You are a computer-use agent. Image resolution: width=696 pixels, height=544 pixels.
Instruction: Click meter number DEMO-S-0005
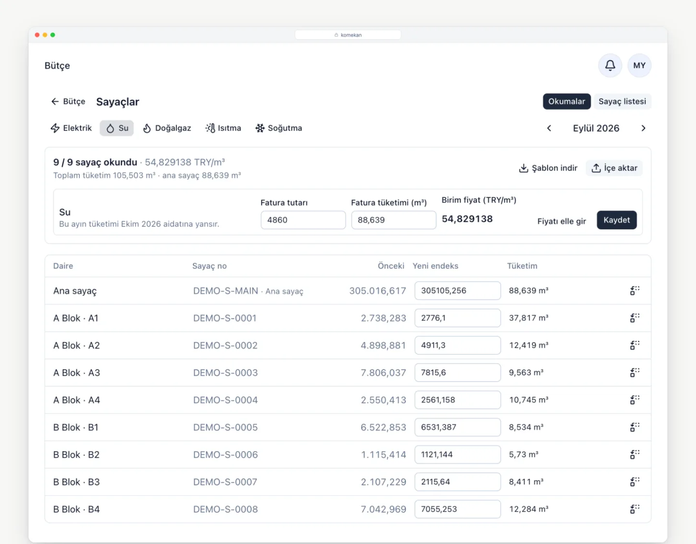[x=225, y=427]
